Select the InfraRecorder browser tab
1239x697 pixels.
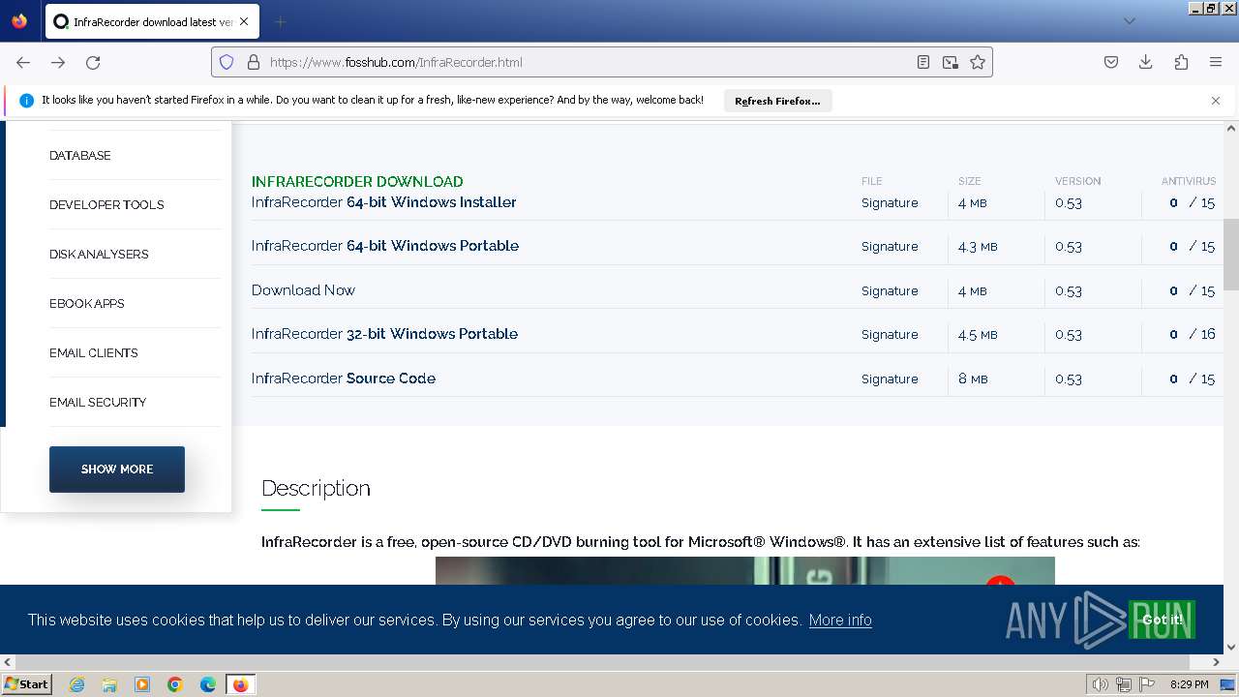151,21
